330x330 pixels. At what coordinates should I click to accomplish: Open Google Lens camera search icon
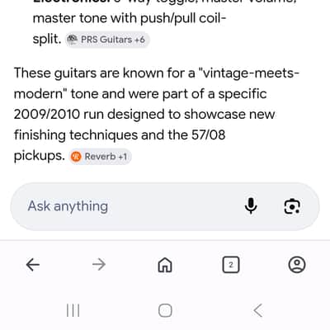point(292,206)
